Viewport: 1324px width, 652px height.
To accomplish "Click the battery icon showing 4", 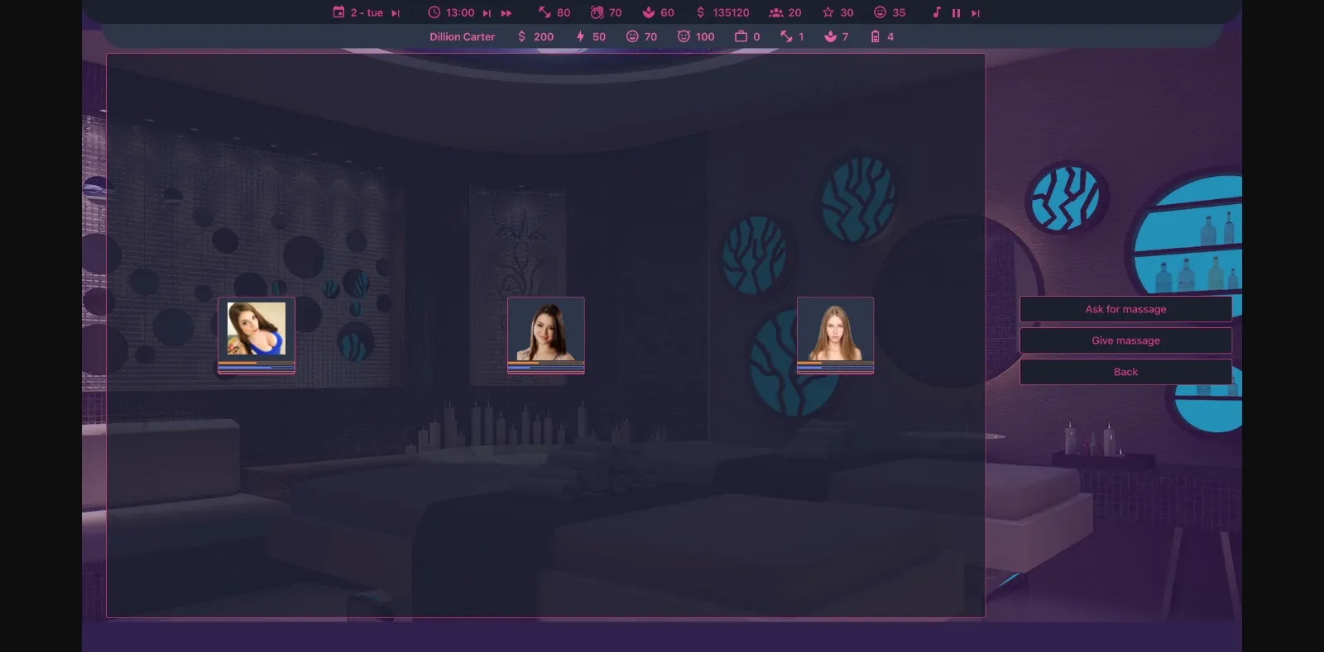I will pos(875,36).
